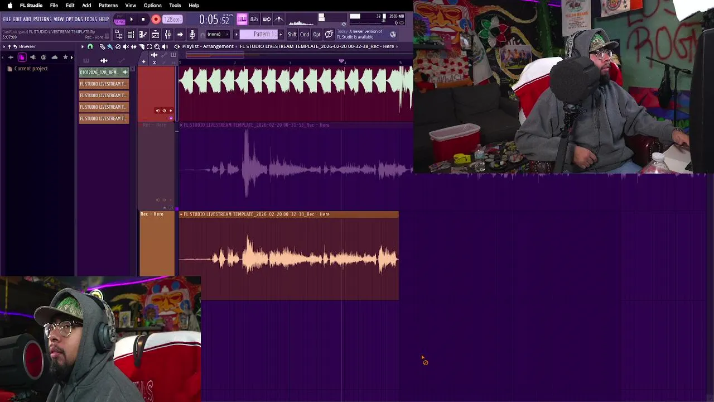Open the macOS Tools menu
Screen dimensions: 714x402
click(175, 6)
